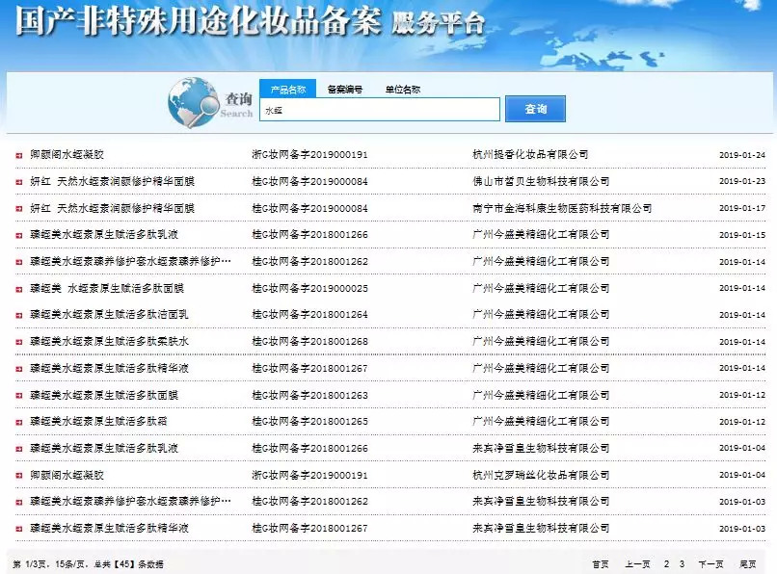This screenshot has width=777, height=574.
Task: Open 臻蛭美水蛭素原生赋活多肽洁面乳 product link
Action: pos(109,315)
